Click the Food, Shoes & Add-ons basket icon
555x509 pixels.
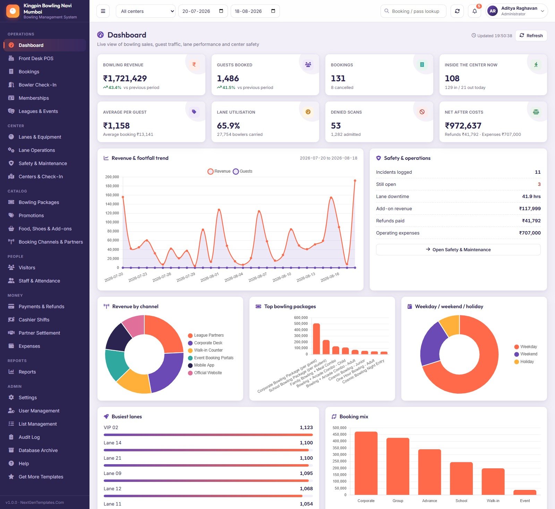(x=11, y=229)
